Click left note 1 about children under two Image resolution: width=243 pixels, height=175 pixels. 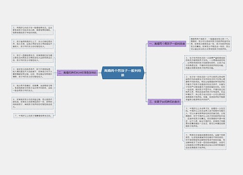click(x=33, y=30)
